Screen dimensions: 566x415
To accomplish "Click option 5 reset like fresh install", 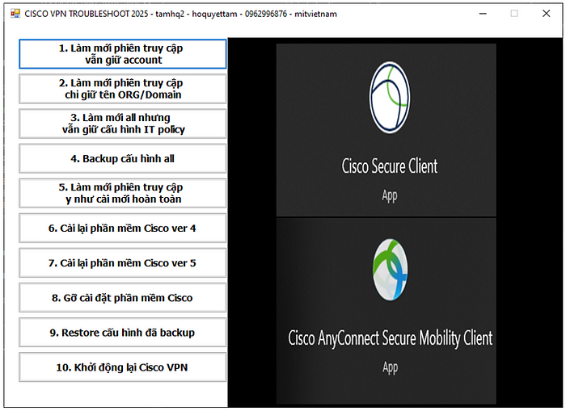I will click(123, 193).
